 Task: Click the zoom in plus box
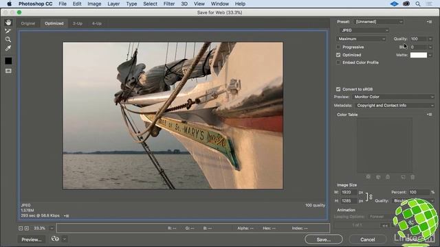click(27, 228)
